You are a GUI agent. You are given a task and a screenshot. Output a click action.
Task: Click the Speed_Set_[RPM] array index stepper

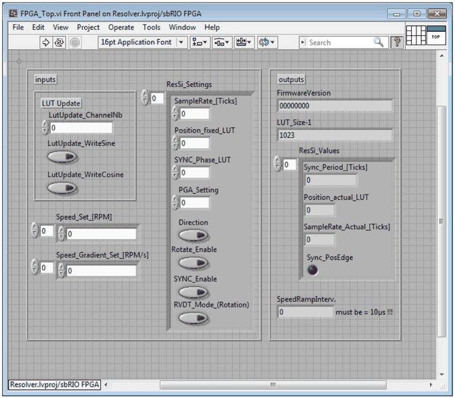[35, 230]
